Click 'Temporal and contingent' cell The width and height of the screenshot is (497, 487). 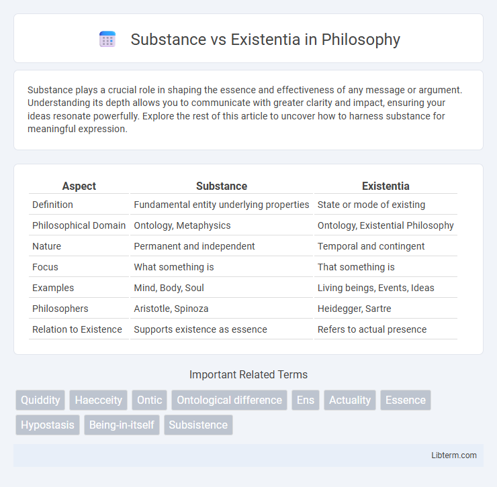coord(386,246)
